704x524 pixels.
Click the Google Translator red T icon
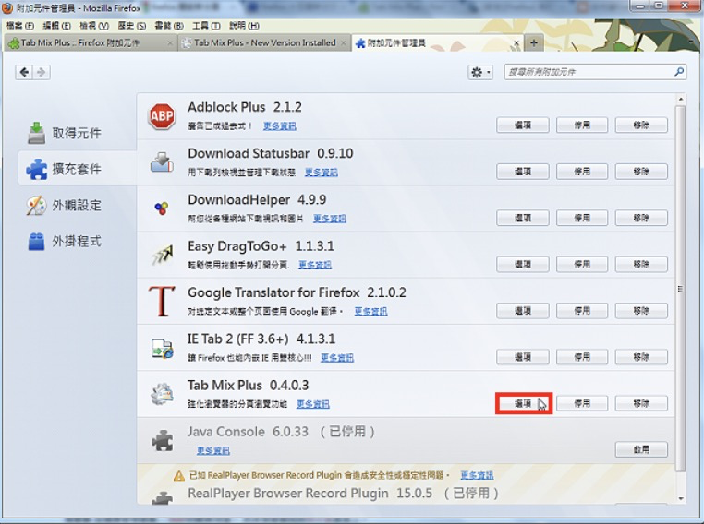coord(162,302)
